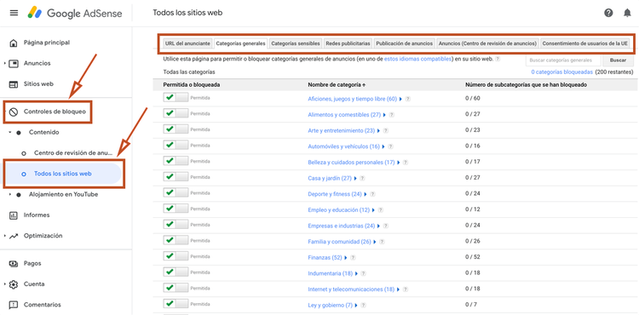The image size is (639, 315).
Task: Click the Pagos money icon
Action: click(x=14, y=264)
